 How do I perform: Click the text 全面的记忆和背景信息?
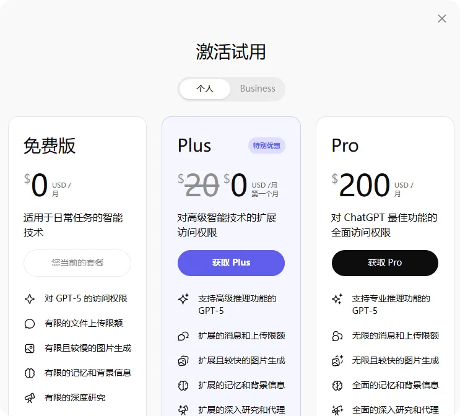click(396, 385)
